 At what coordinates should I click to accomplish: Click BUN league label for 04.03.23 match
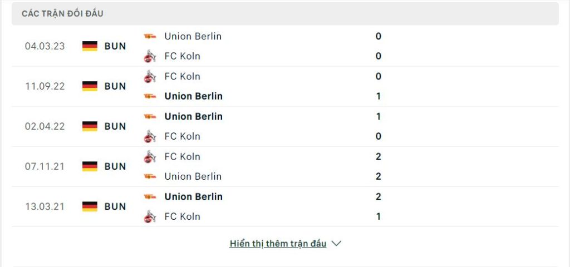pos(115,46)
